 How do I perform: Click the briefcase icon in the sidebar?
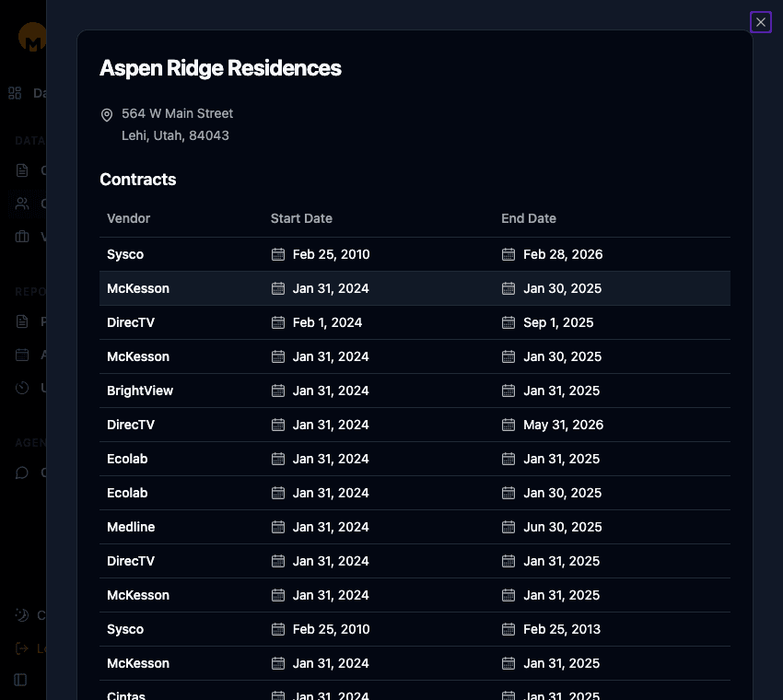click(22, 236)
